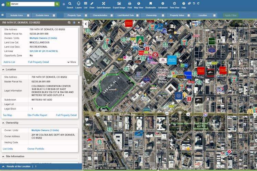Screen dimensions: 257x171
Task: Click the copy icon in property panel header
Action: (x=69, y=23)
